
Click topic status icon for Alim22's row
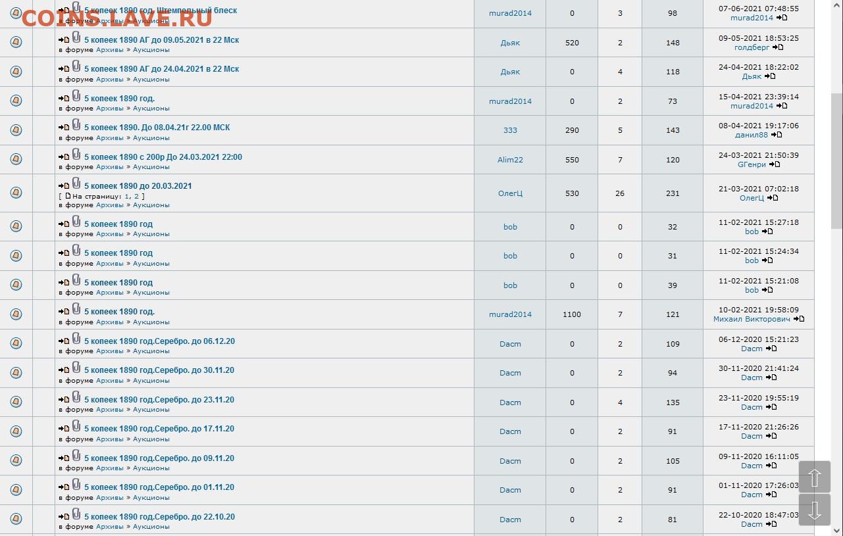point(16,159)
